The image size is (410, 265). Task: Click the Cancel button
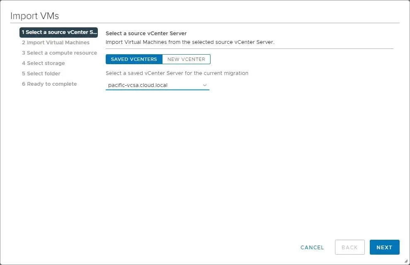[312, 247]
